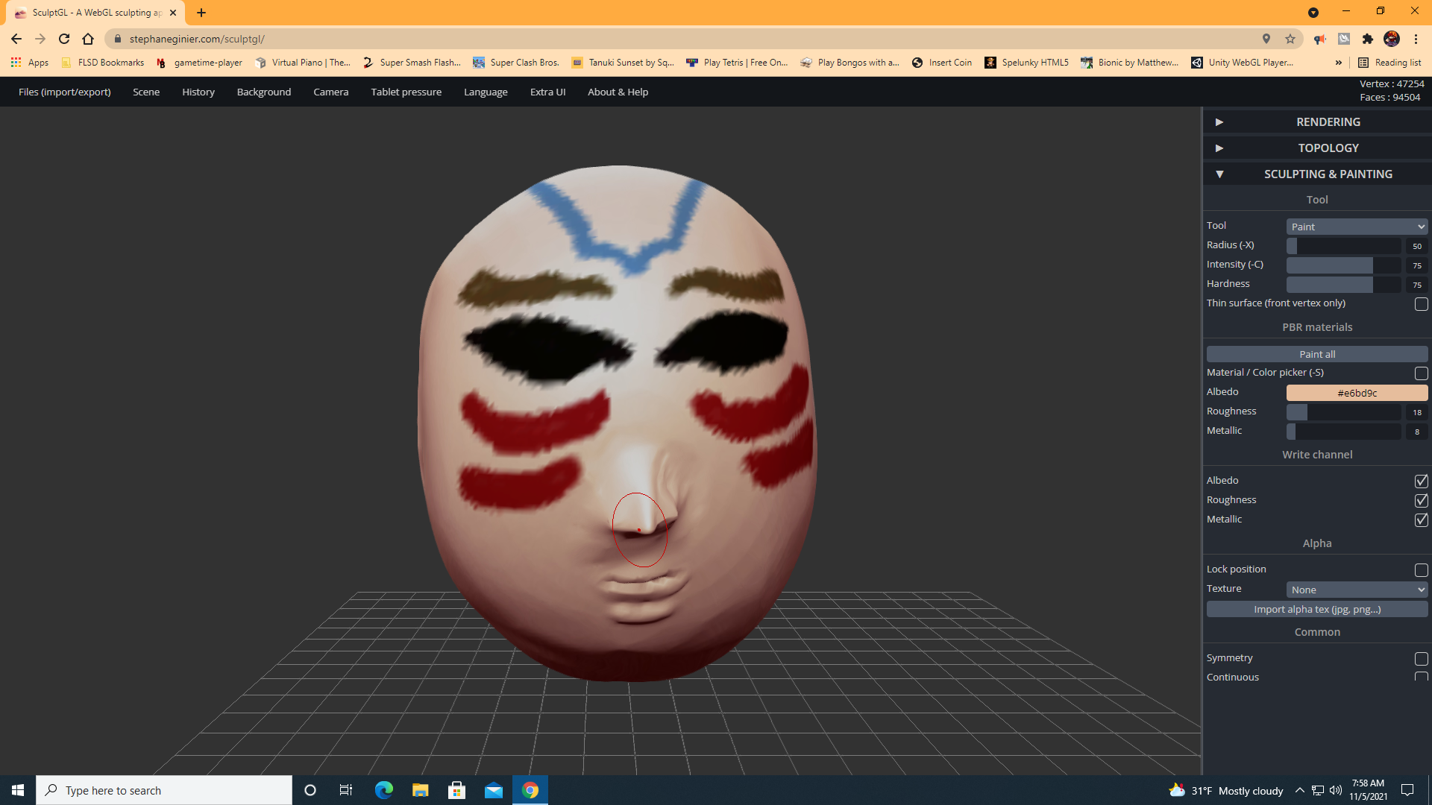Screen dimensions: 1432x805
Task: Open the Albedo color swatch picker
Action: coord(1356,393)
